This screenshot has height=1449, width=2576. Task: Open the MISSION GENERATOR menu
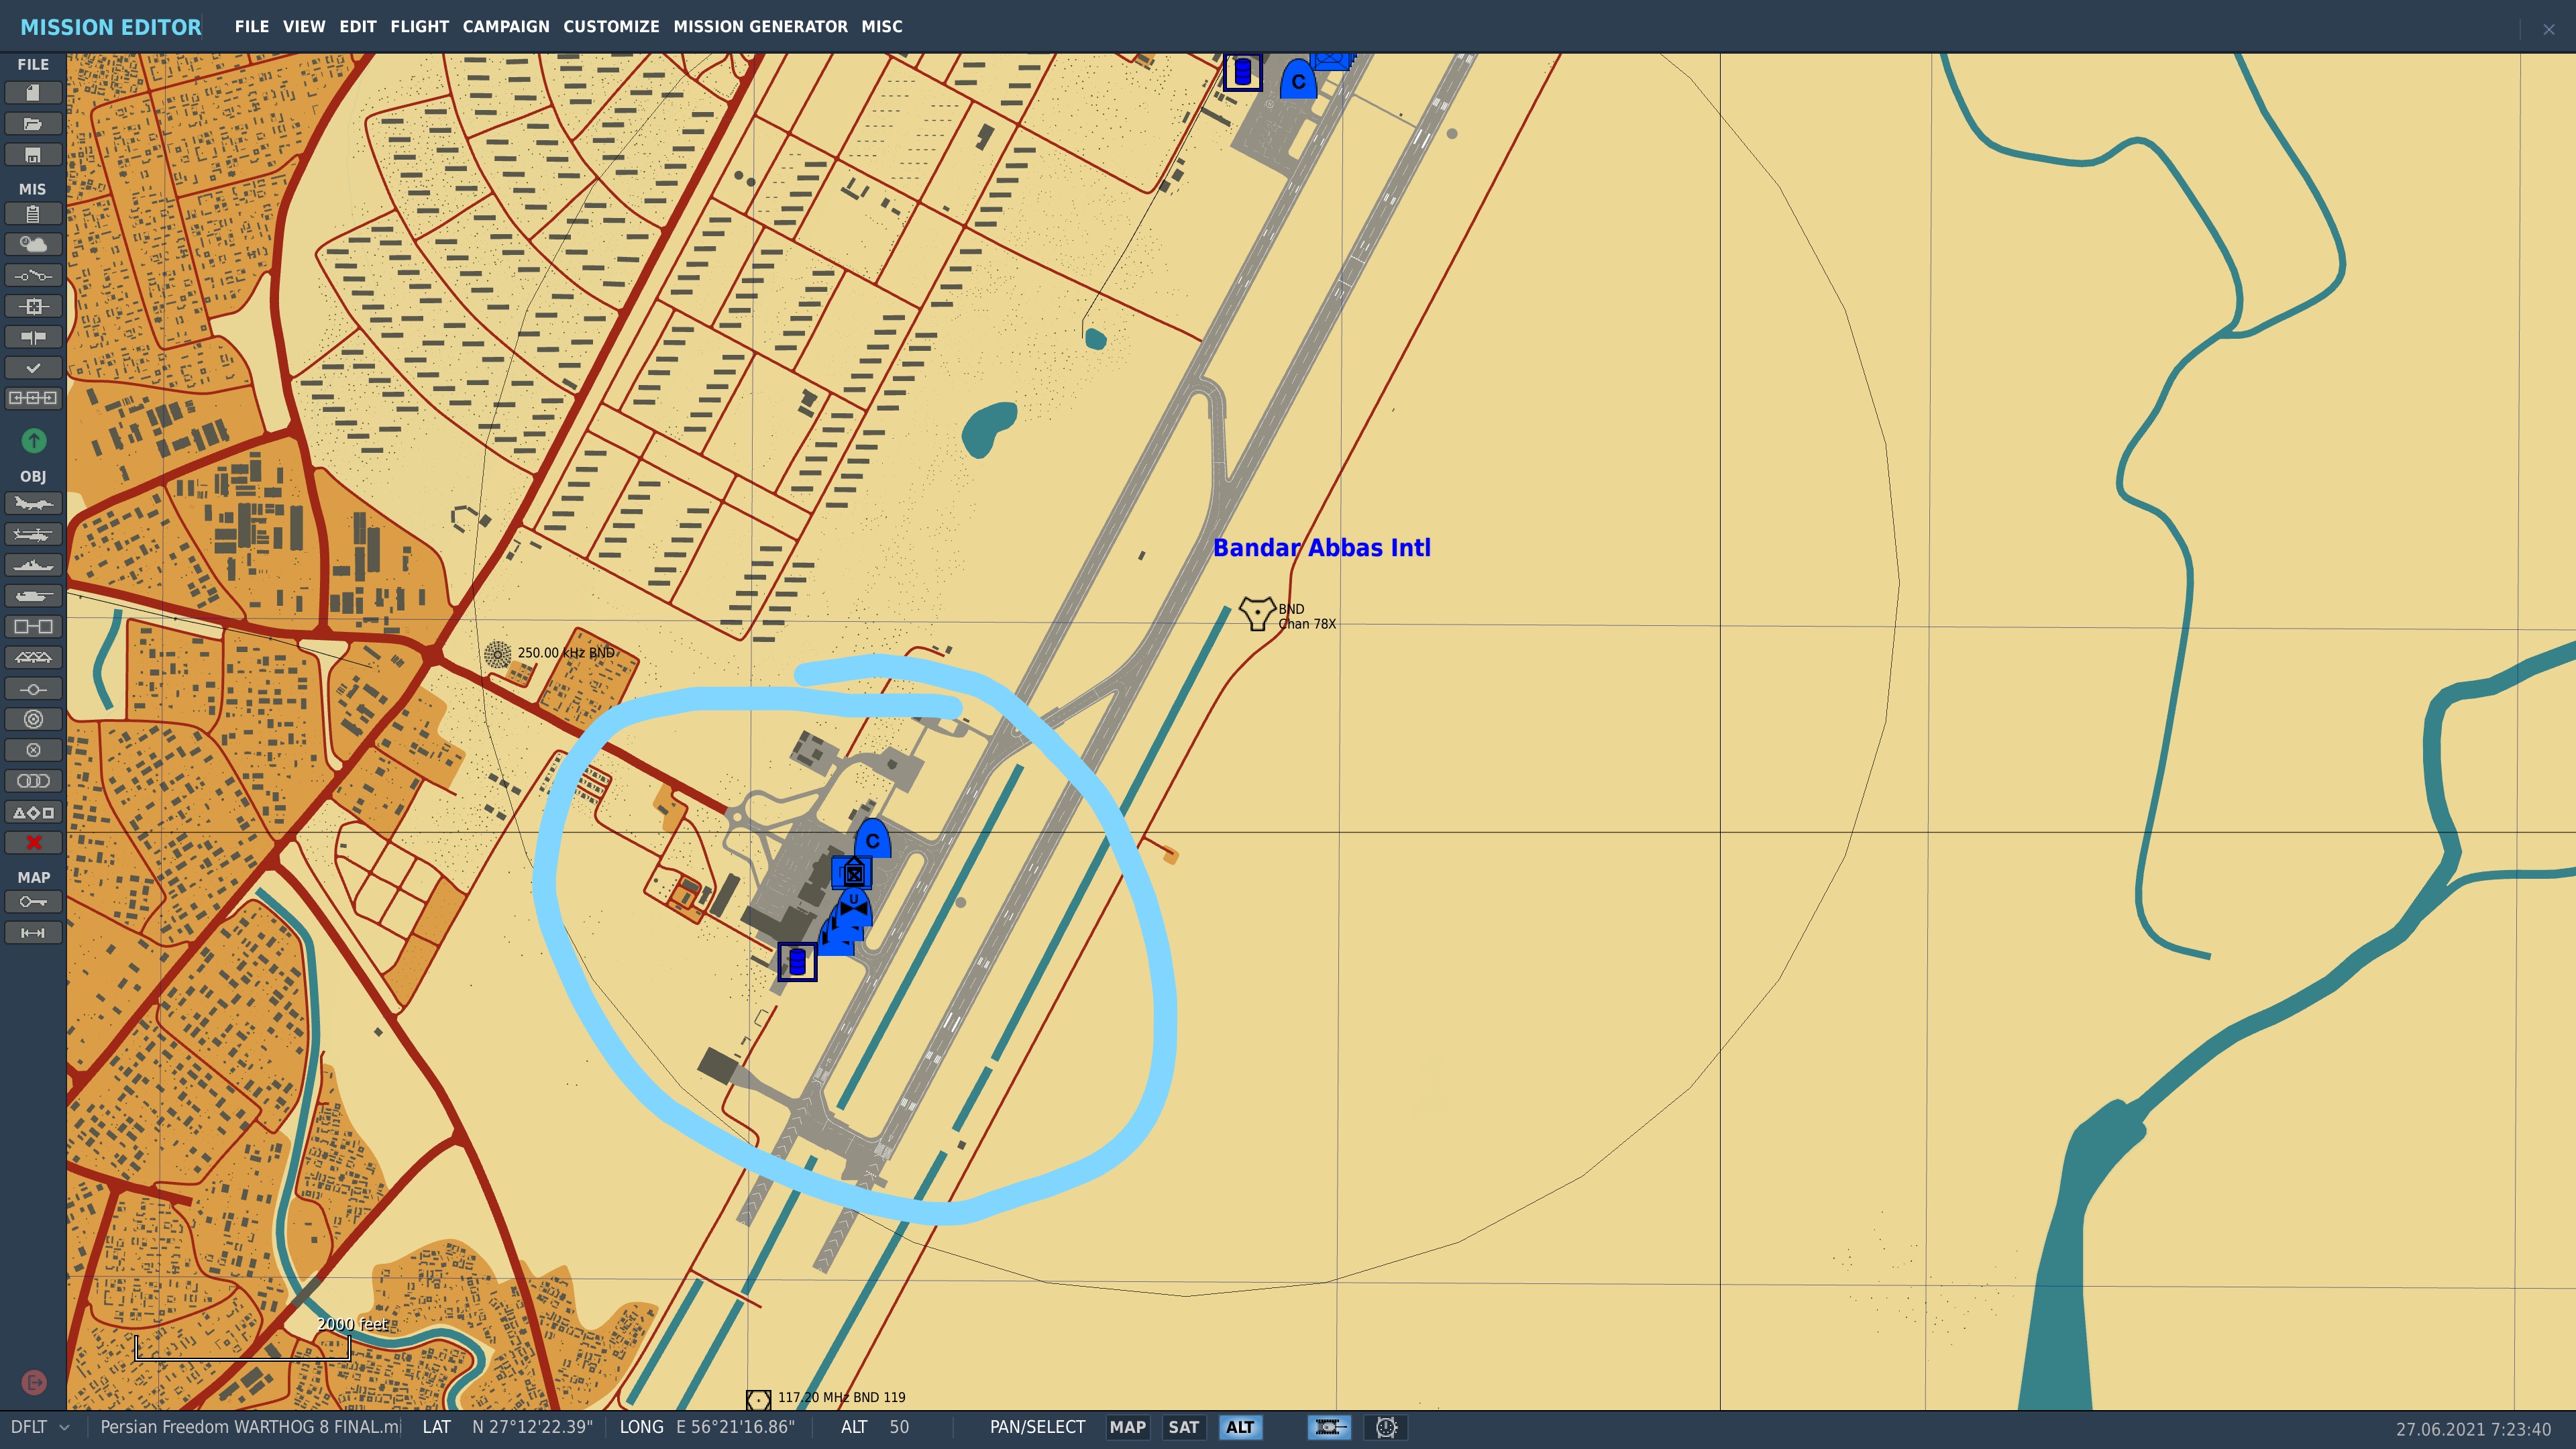pos(760,27)
